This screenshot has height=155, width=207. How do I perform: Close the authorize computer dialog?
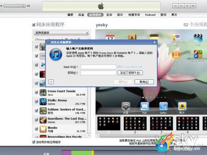coord(154,42)
